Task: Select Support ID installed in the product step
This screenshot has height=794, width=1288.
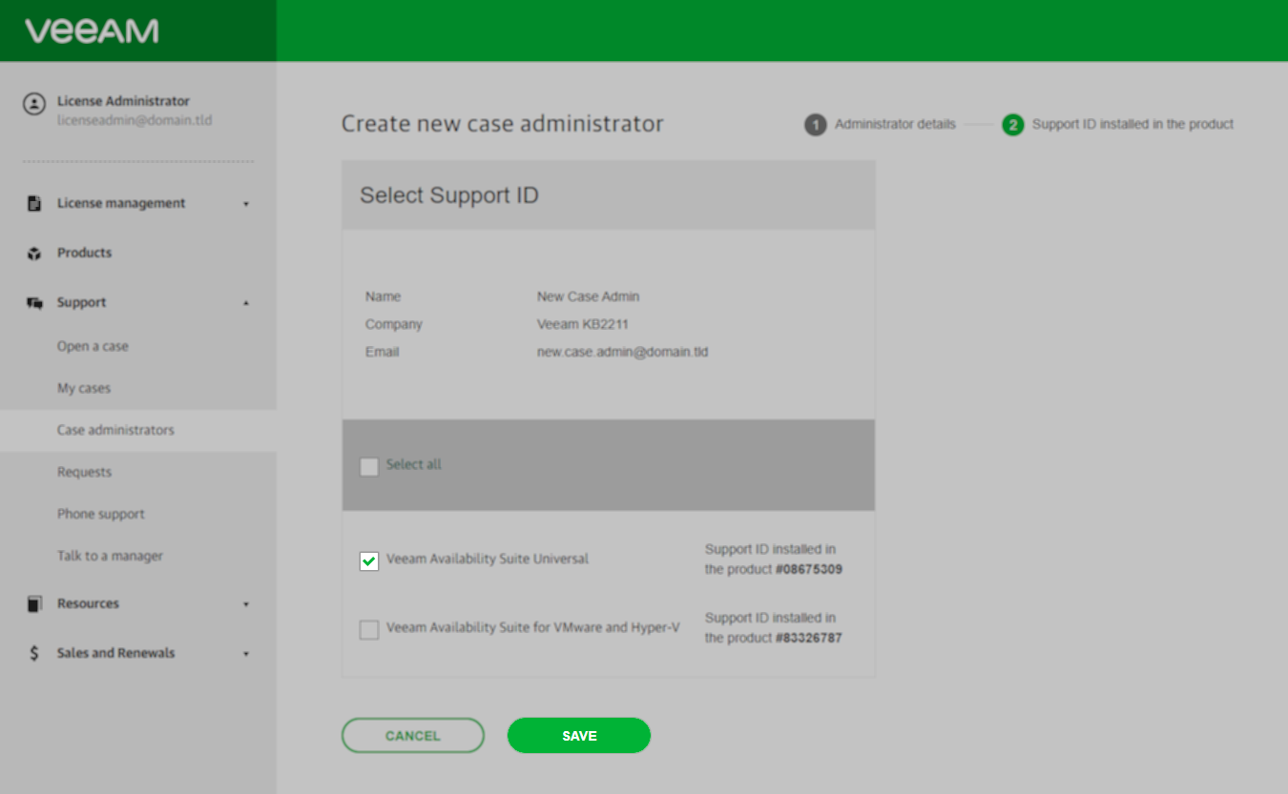Action: [1132, 124]
